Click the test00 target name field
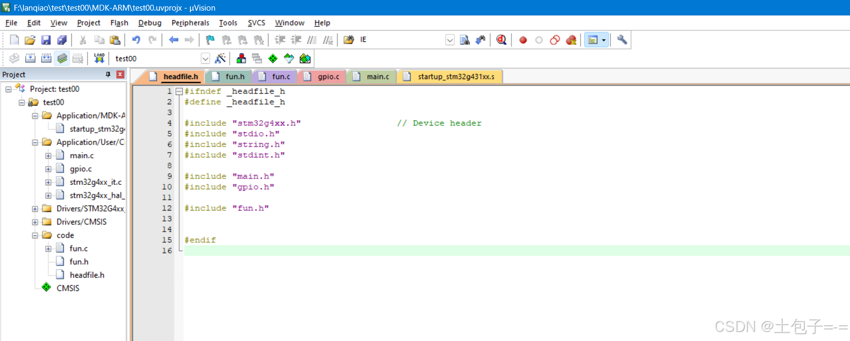The image size is (850, 341). point(156,58)
